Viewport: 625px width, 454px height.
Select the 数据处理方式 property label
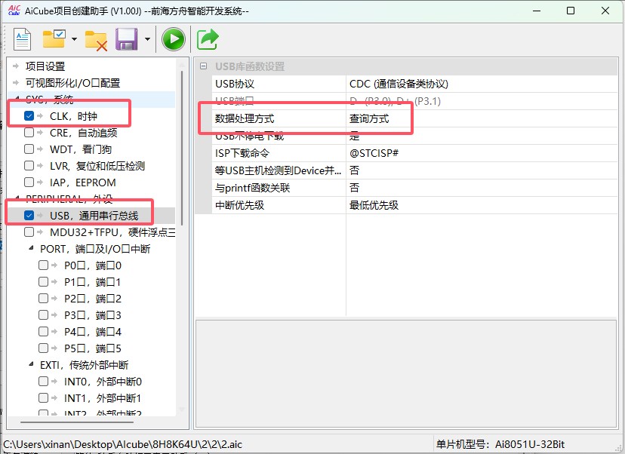coord(245,118)
